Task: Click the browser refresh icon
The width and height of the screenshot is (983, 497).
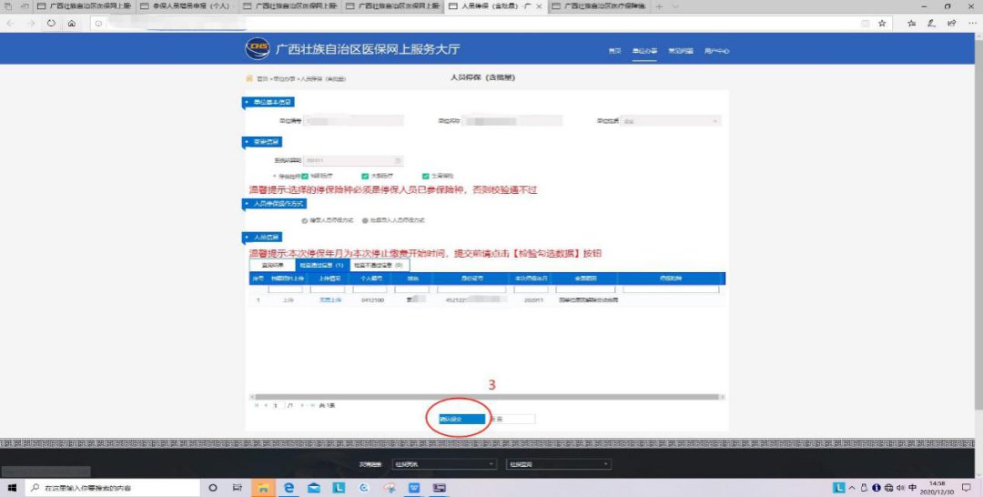Action: 50,24
